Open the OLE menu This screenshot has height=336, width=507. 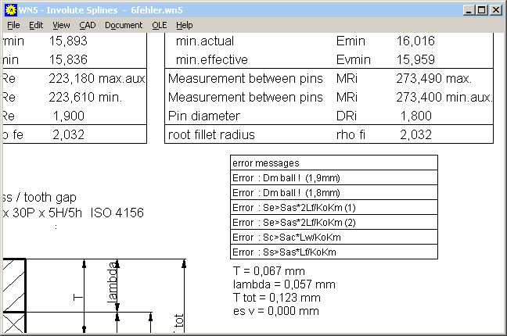(160, 25)
